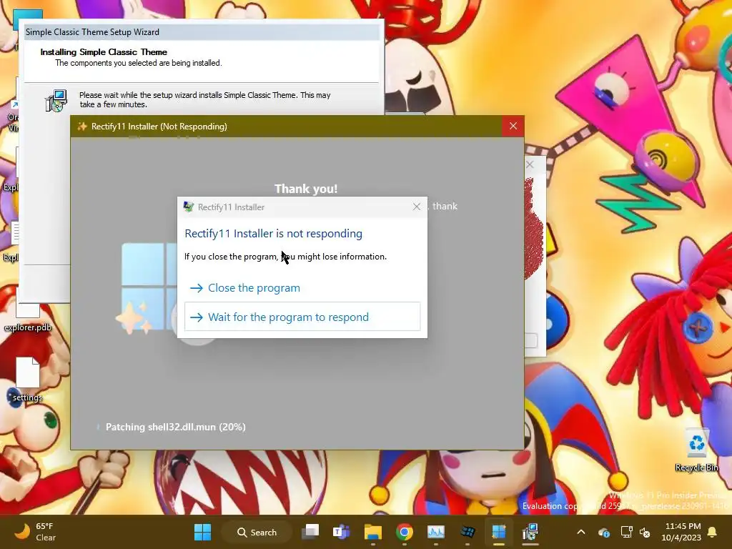Switch to Setup Wizard taskbar icon

pyautogui.click(x=530, y=532)
